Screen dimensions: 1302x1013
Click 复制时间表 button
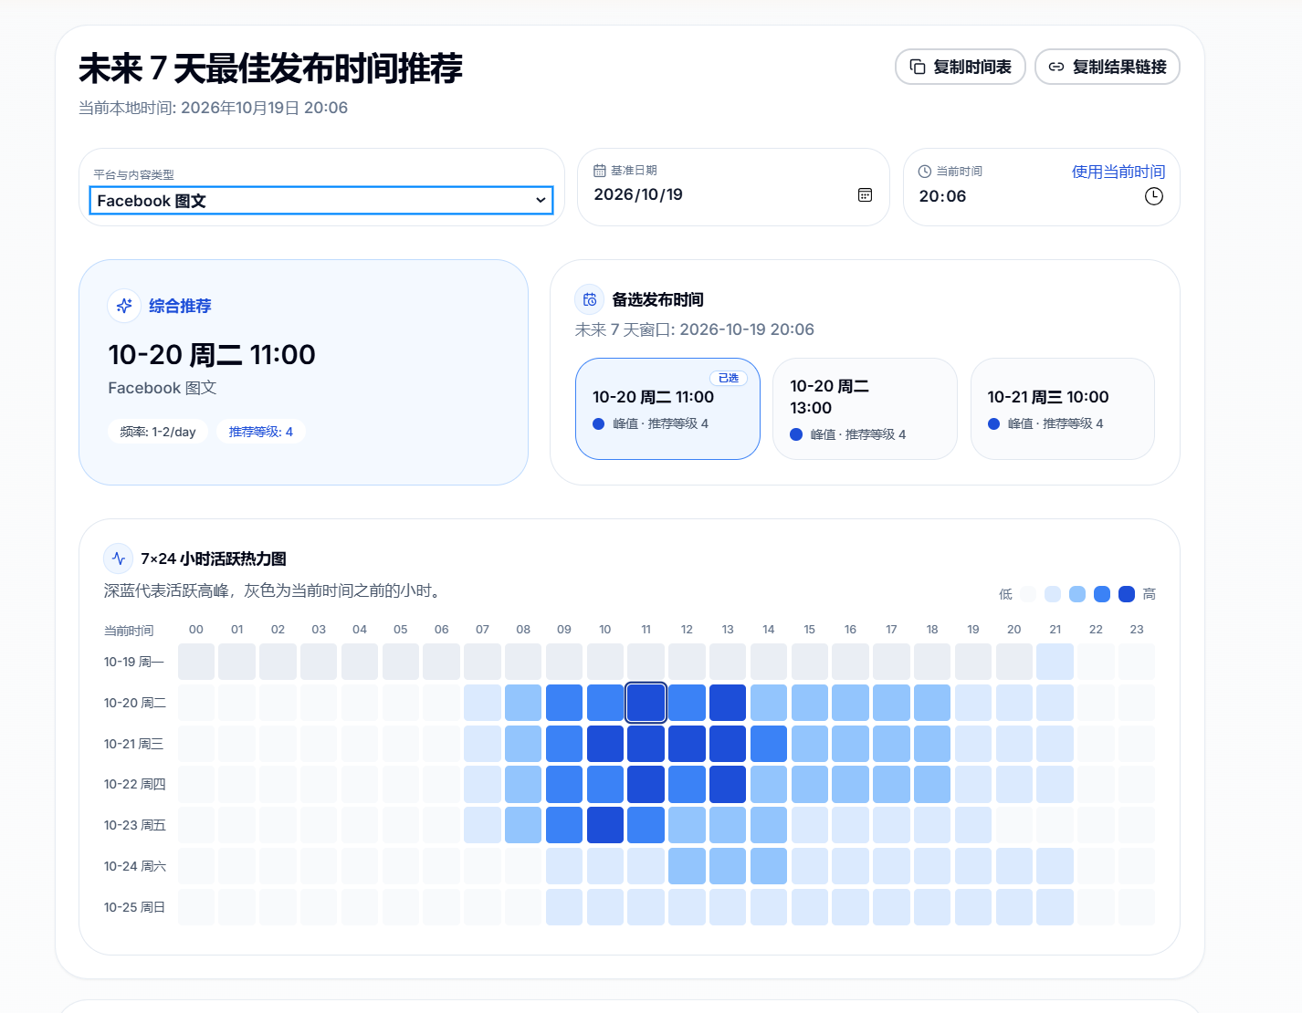[x=961, y=67]
